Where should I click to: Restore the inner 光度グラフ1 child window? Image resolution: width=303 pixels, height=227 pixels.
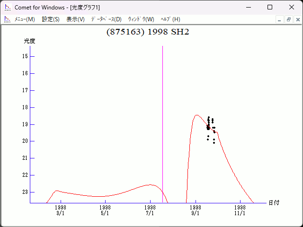click(289, 19)
